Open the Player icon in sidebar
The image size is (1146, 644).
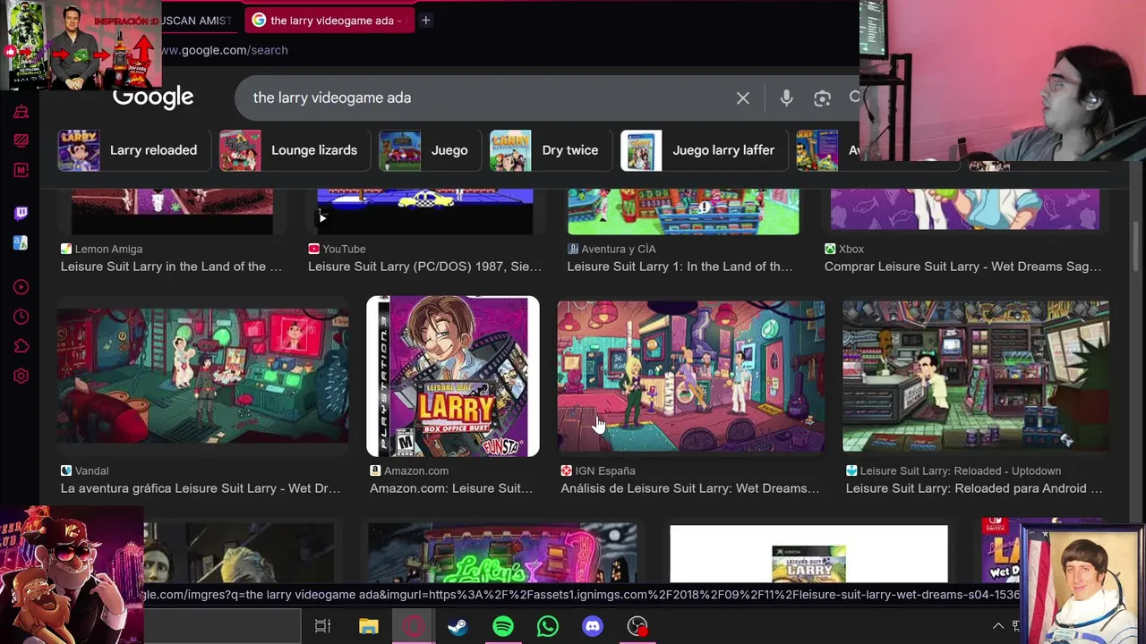[x=21, y=287]
